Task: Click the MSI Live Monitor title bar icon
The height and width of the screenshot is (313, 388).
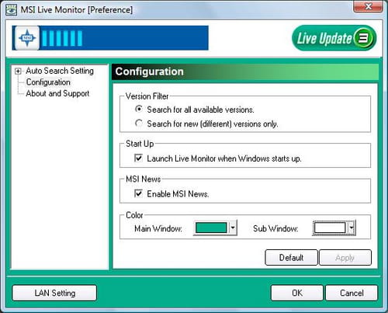Action: [x=12, y=10]
